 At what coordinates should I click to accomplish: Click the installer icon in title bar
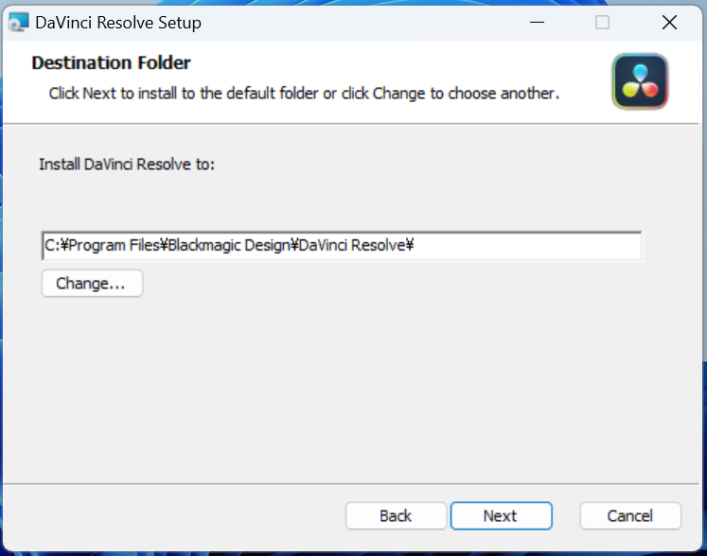pos(18,22)
